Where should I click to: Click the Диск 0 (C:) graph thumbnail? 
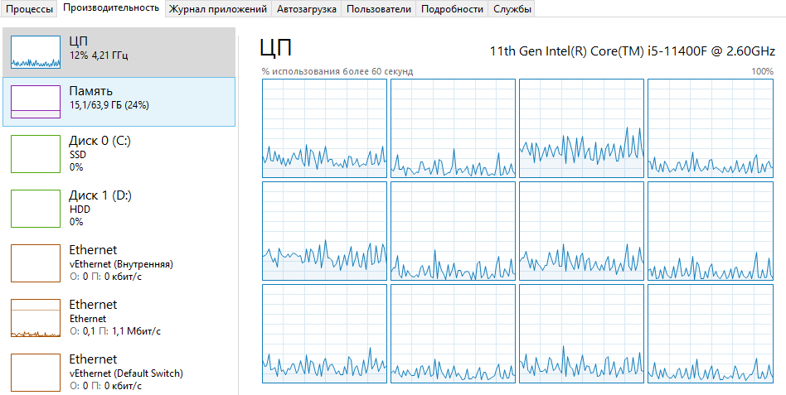[x=36, y=154]
